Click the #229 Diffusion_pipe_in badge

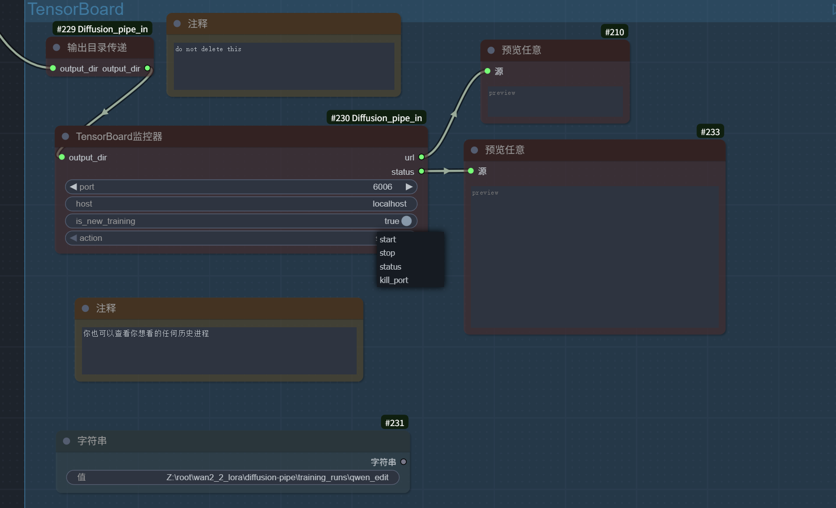click(102, 29)
